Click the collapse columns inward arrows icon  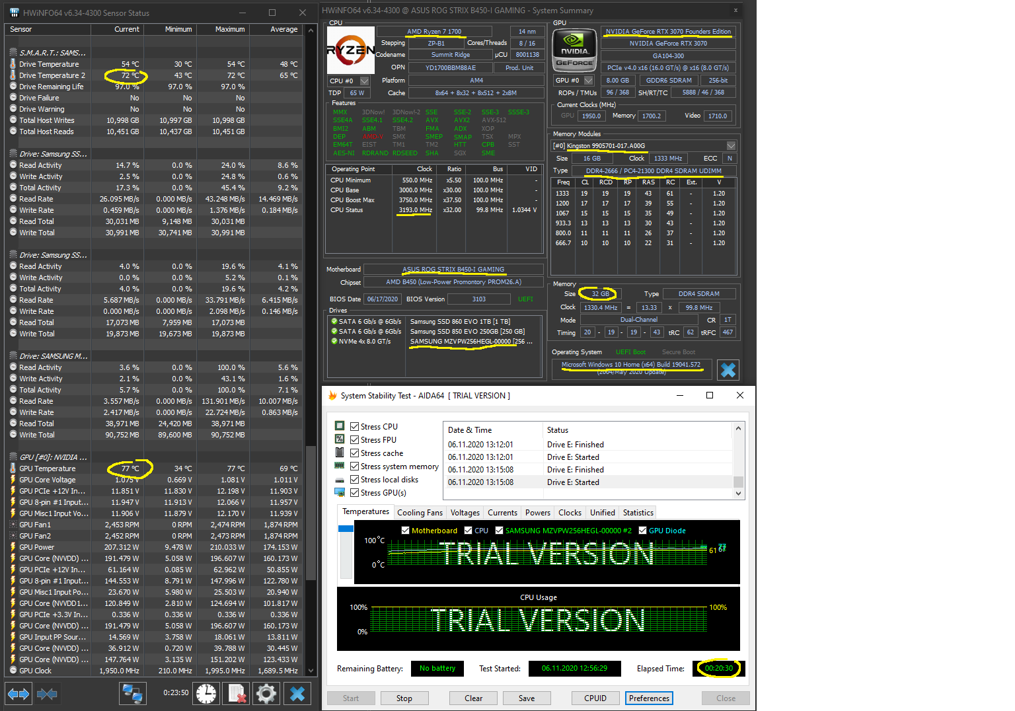tap(46, 694)
